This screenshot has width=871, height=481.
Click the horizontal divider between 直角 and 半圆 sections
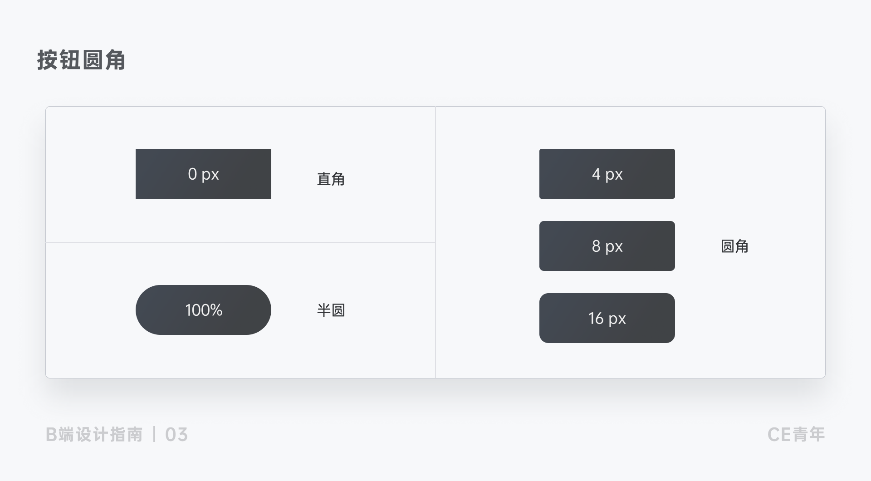tap(240, 243)
